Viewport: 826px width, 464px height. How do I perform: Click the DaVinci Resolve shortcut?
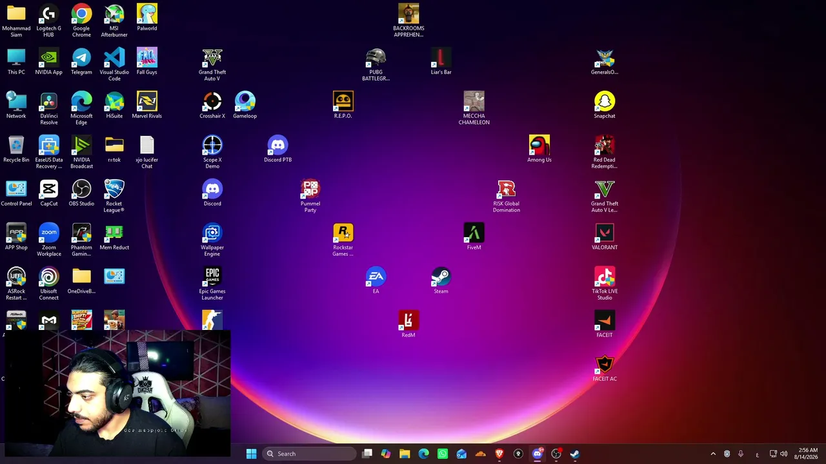click(48, 108)
